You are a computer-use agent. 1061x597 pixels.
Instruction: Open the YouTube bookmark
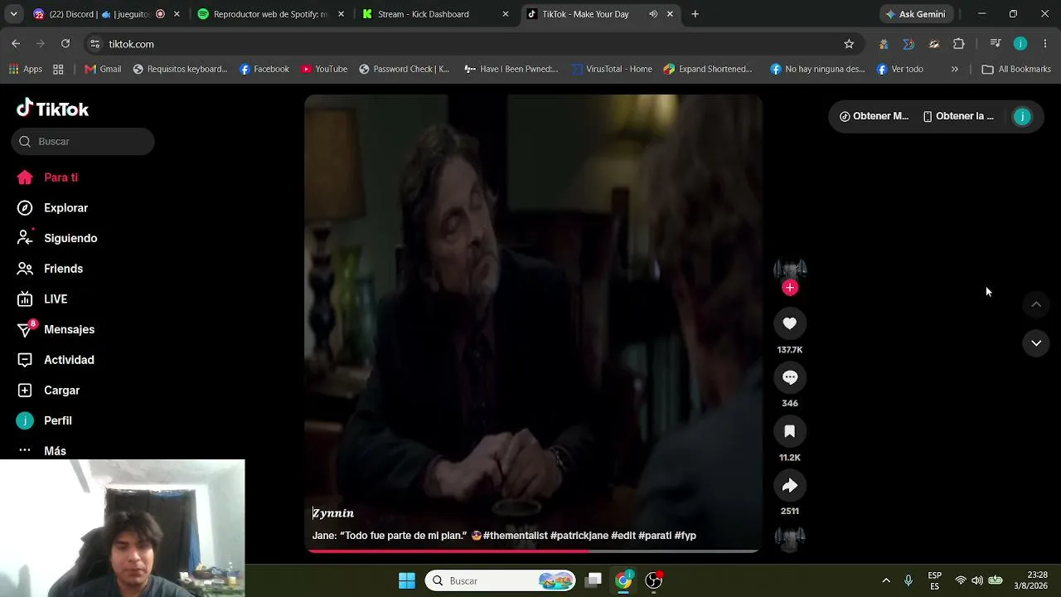tap(324, 69)
